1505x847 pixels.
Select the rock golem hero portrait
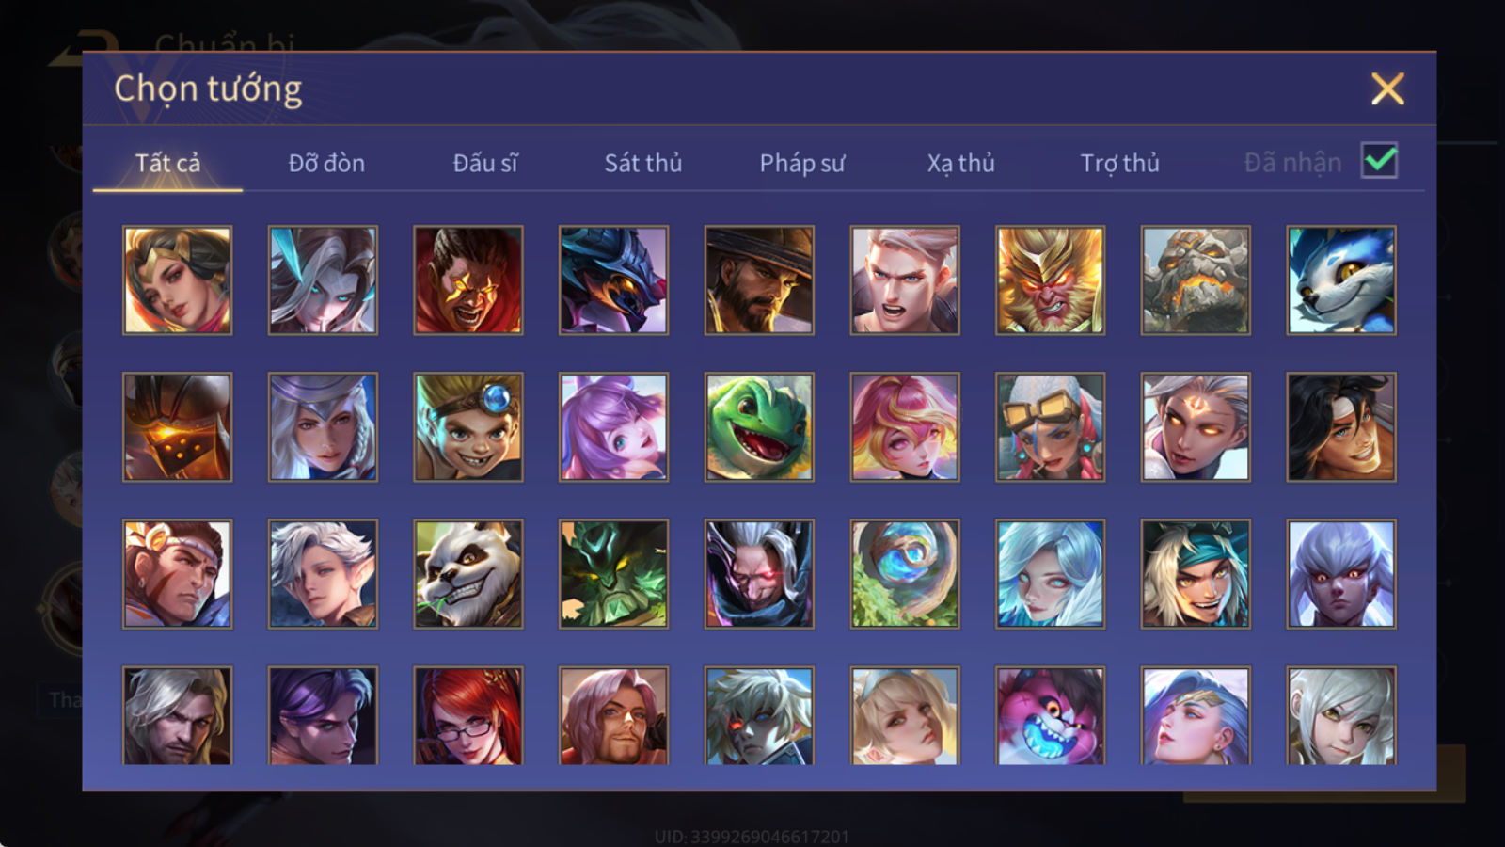coord(1196,280)
